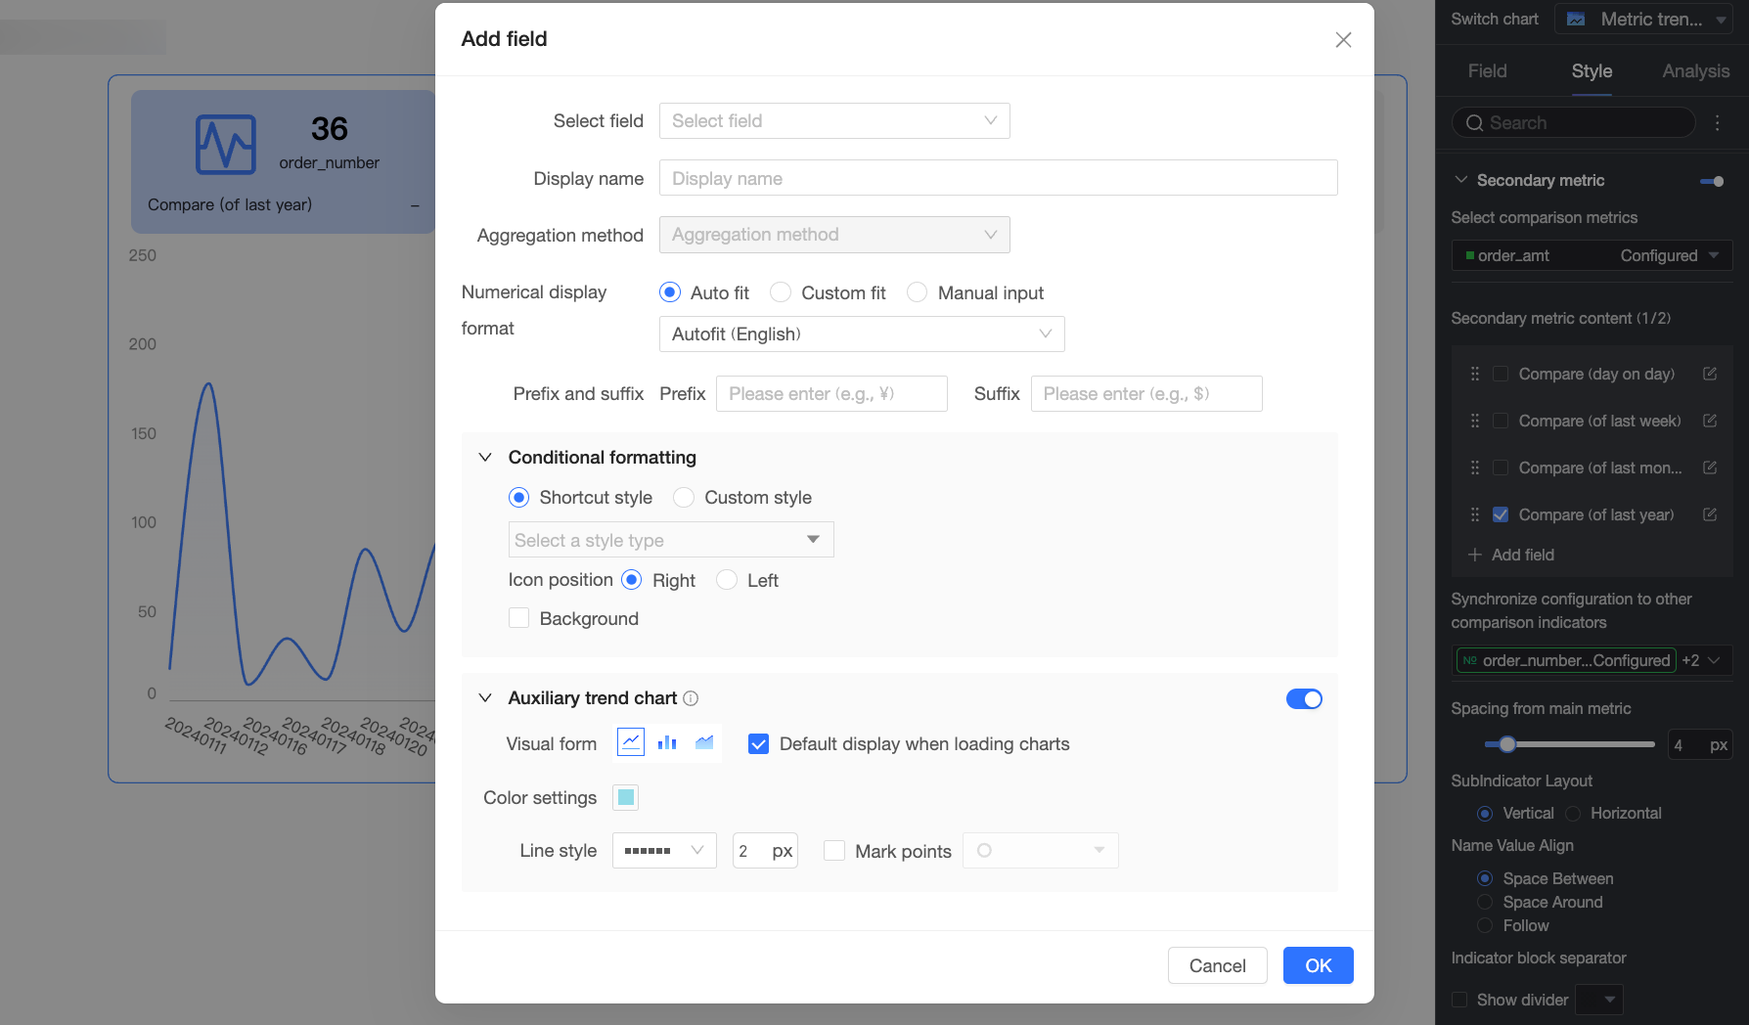Click the plus icon beside Add field
The image size is (1749, 1025).
click(x=1475, y=555)
